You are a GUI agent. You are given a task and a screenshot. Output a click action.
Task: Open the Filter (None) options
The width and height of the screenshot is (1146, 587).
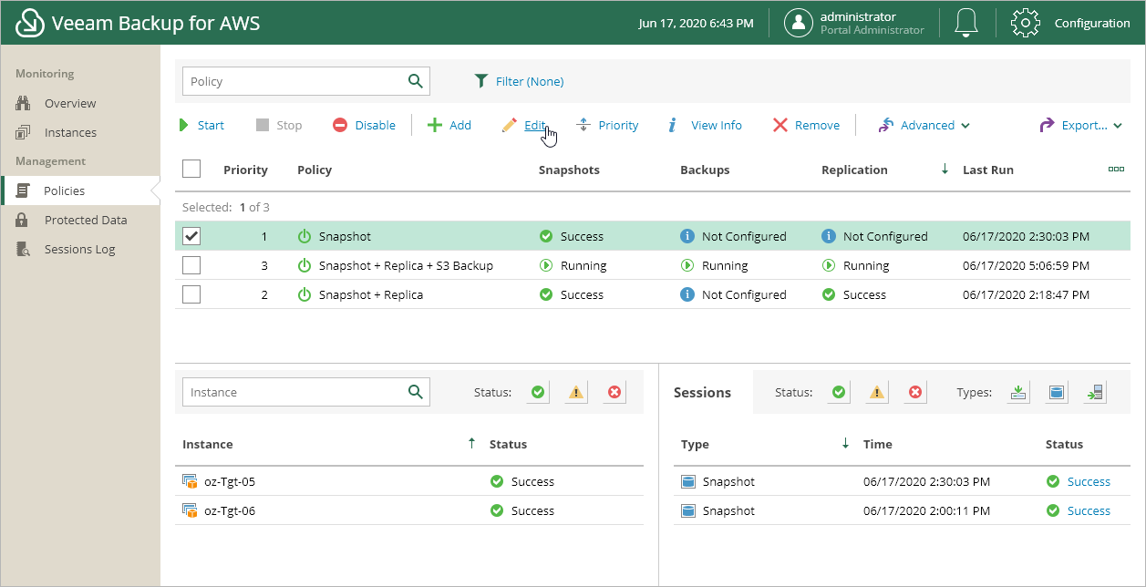pyautogui.click(x=519, y=81)
